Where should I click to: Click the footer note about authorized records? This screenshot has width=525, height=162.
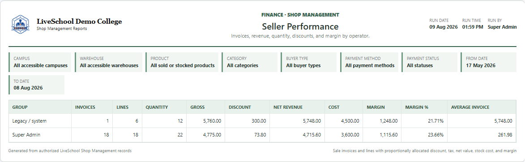pyautogui.click(x=70, y=151)
